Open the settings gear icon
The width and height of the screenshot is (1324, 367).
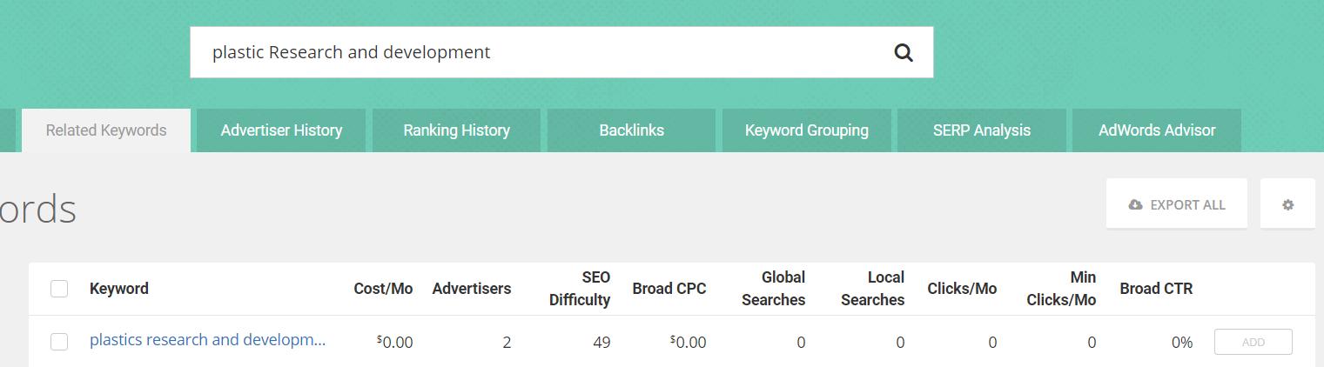(x=1287, y=204)
